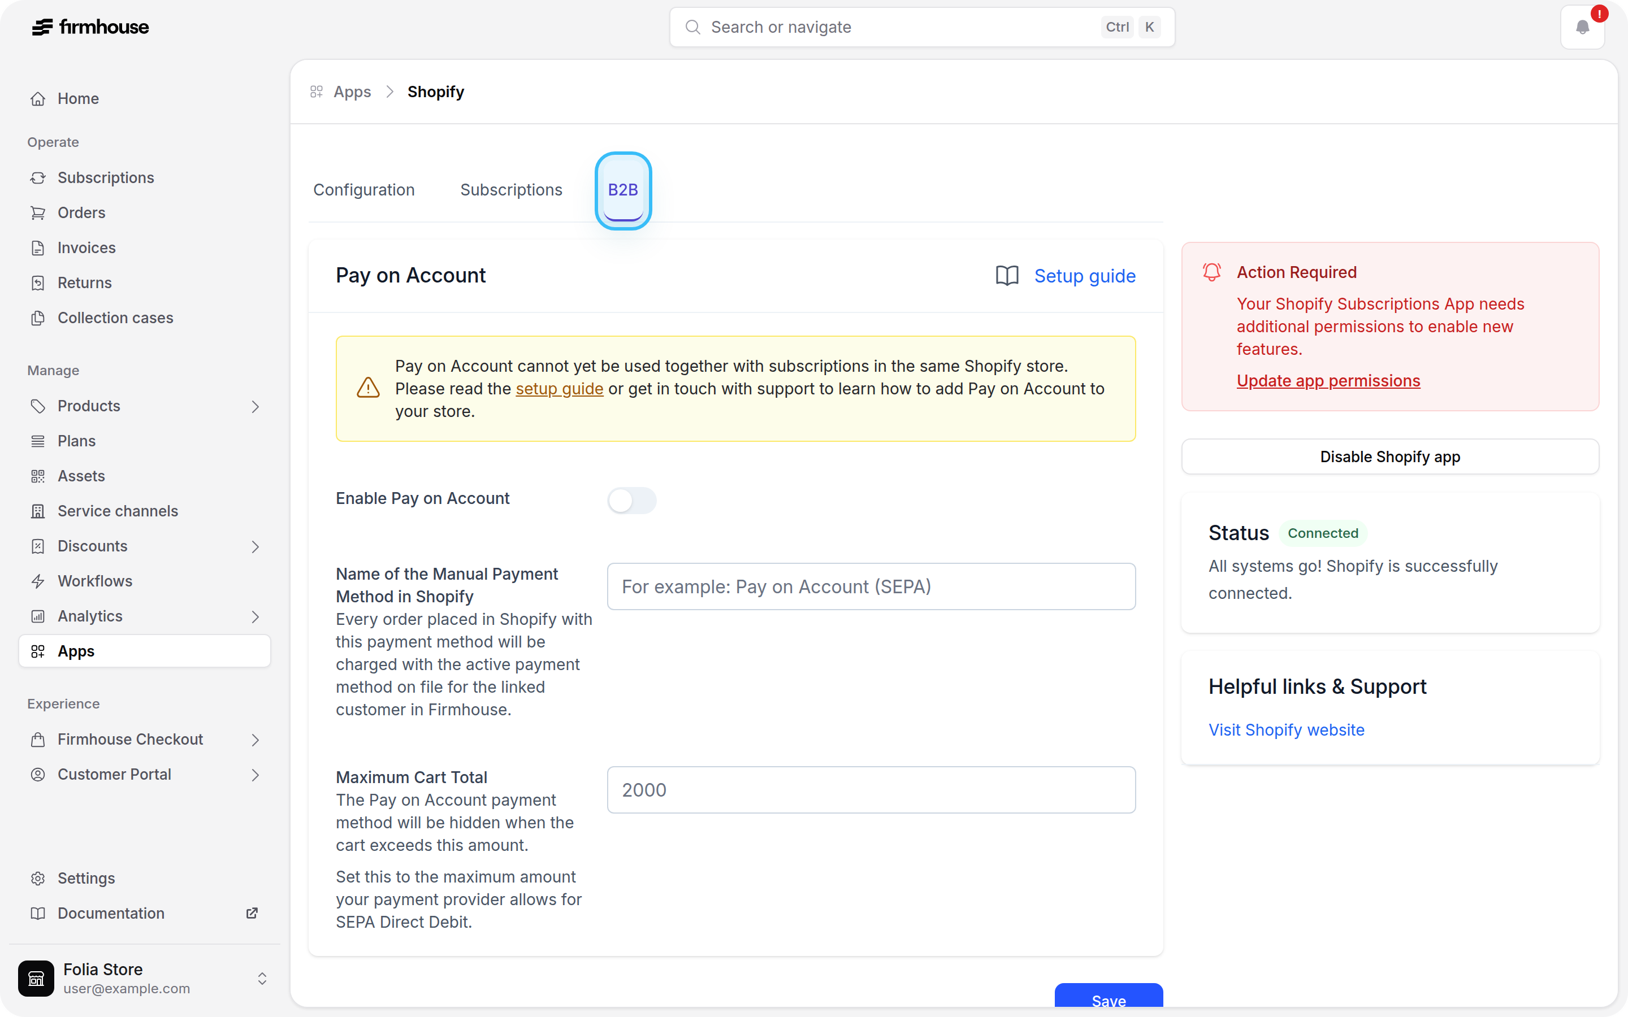Open Workflows in the sidebar

click(144, 581)
